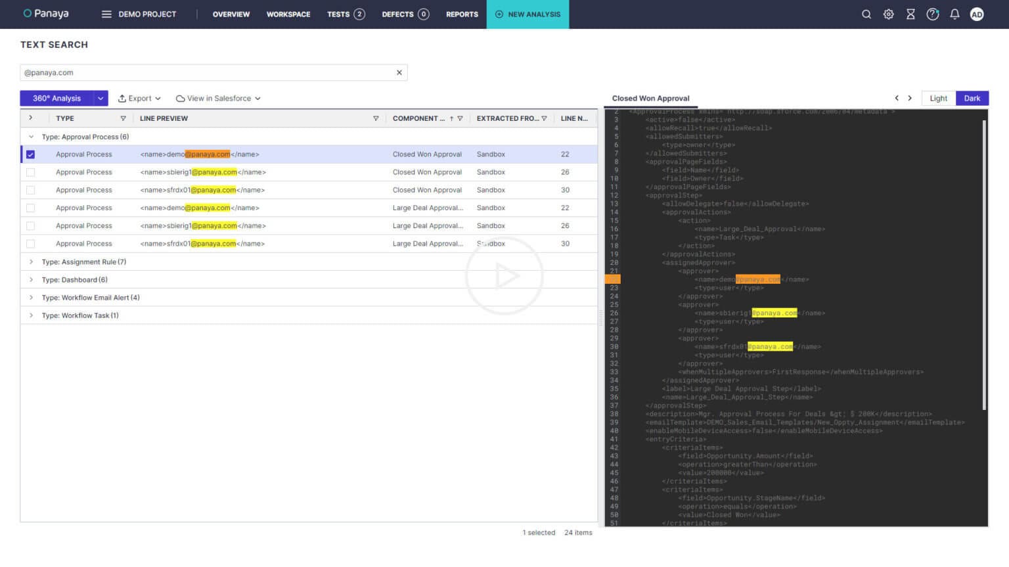Uncheck the demo@panaya.com Closed Won Approval row
Viewport: 1009px width, 567px height.
30,154
